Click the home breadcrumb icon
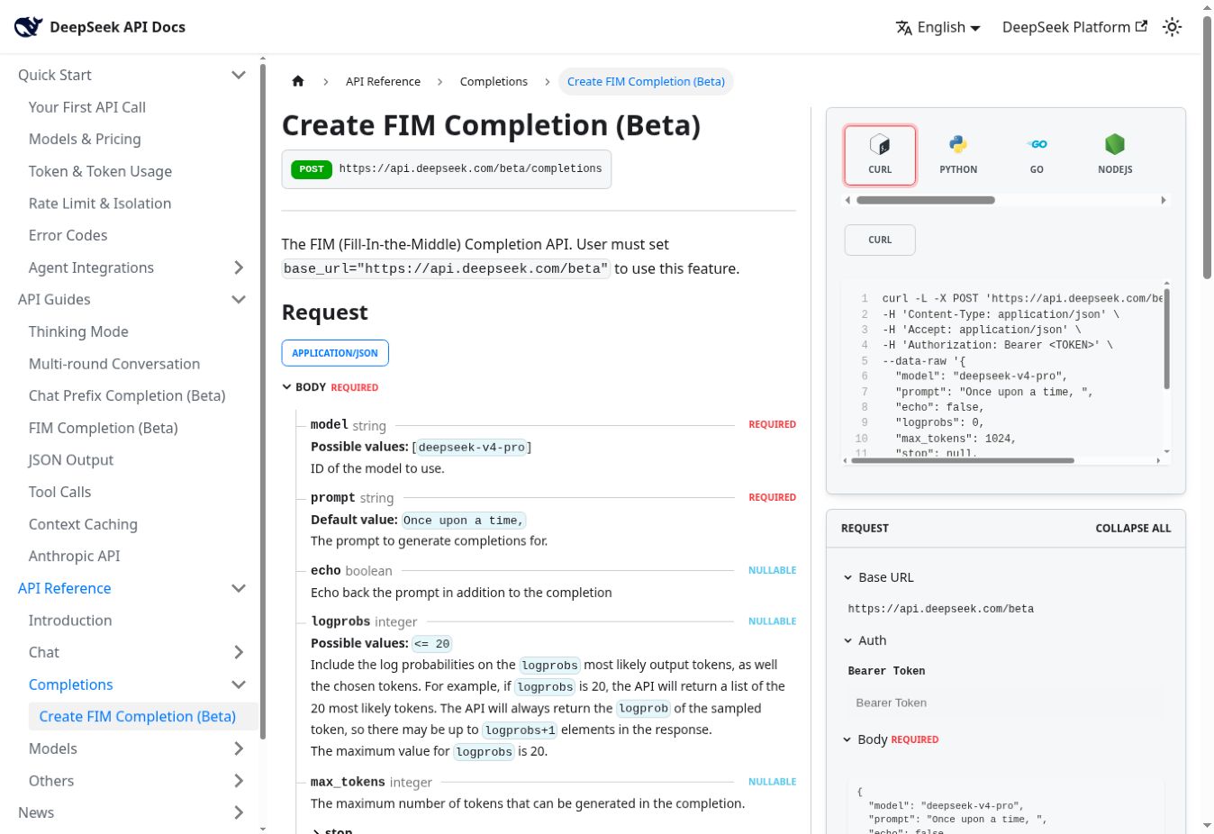This screenshot has height=834, width=1214. (298, 81)
